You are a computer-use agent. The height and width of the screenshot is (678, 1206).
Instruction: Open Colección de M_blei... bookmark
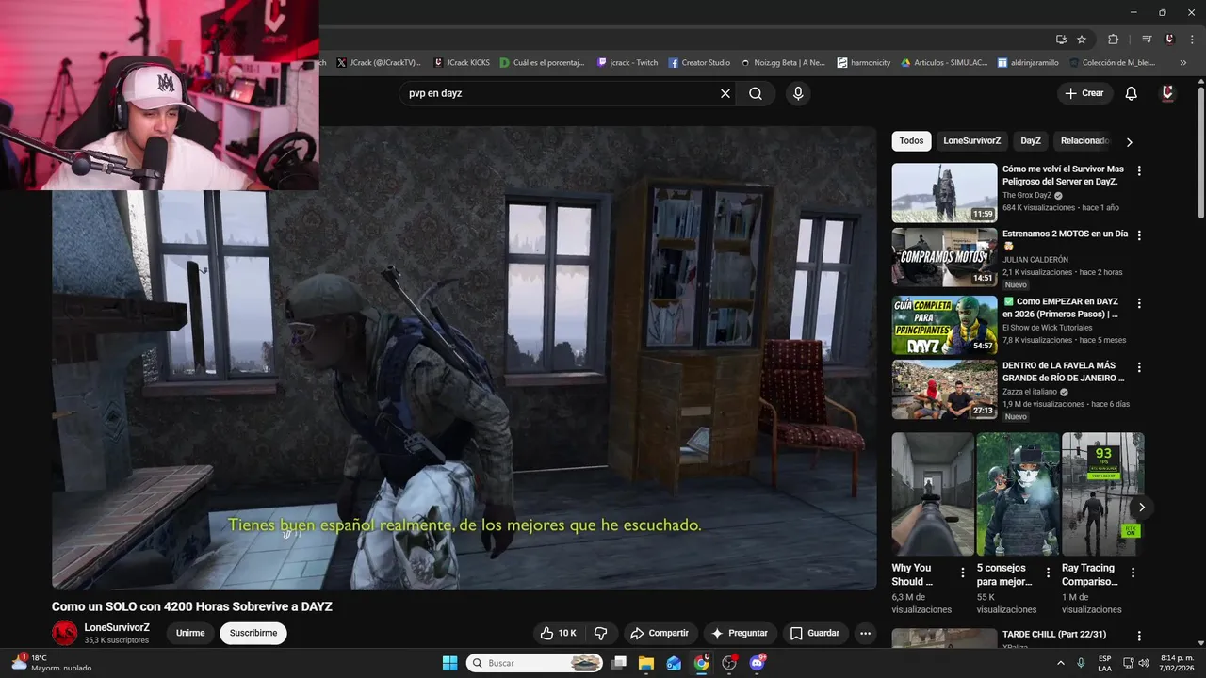click(1112, 63)
